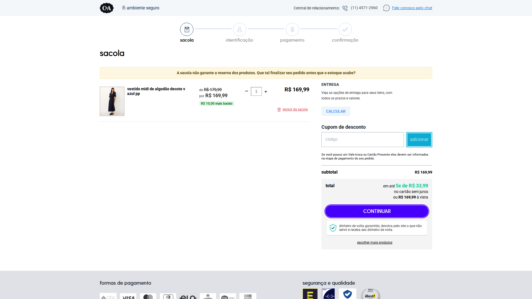Click the gift cartão payment icon
Screen dimensions: 532x299
pos(208,296)
